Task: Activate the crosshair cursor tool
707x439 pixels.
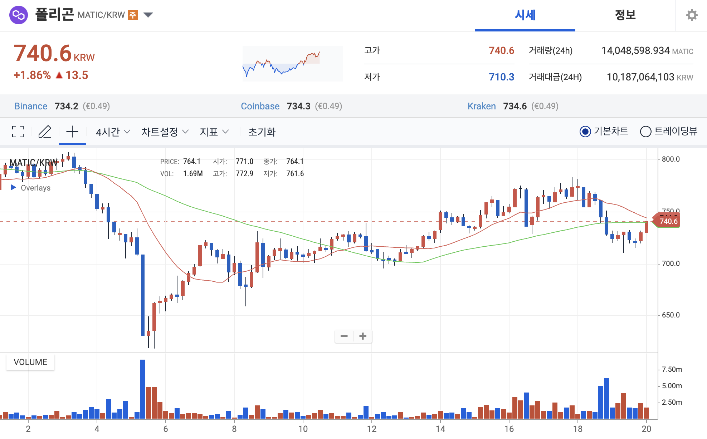Action: tap(72, 132)
